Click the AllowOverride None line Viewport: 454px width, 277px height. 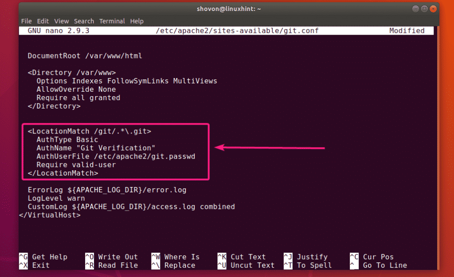click(x=76, y=90)
